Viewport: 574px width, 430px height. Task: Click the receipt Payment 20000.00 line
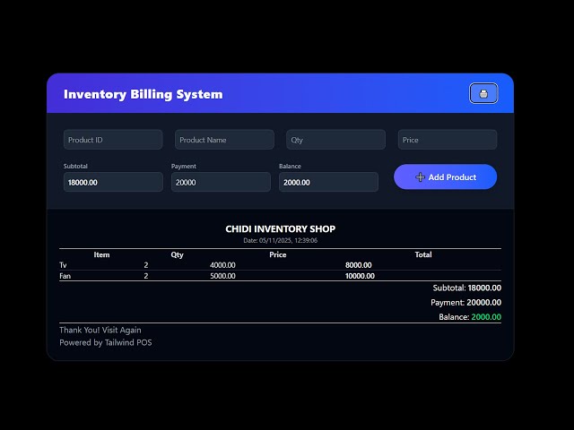465,303
